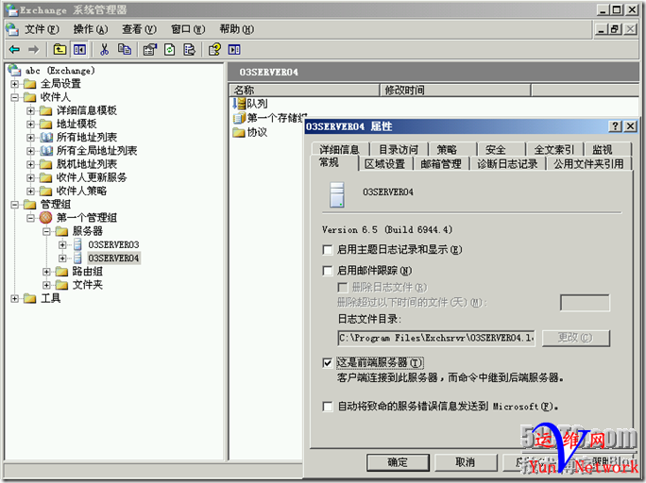This screenshot has height=483, width=646.
Task: Click the 所有全局地址列表 book icon
Action: point(46,151)
